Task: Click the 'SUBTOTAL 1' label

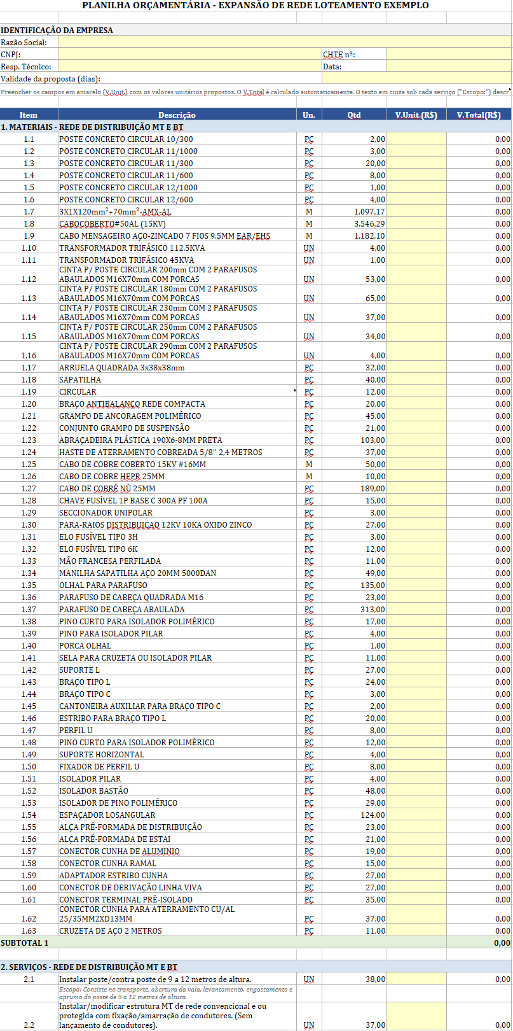Action: [25, 943]
